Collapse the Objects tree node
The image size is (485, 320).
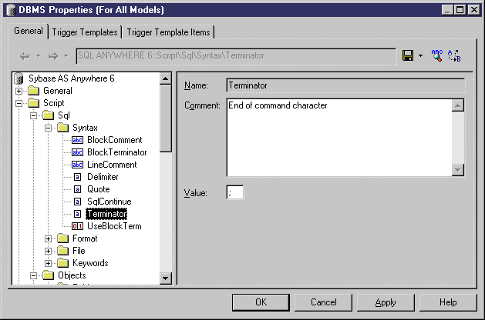click(33, 276)
